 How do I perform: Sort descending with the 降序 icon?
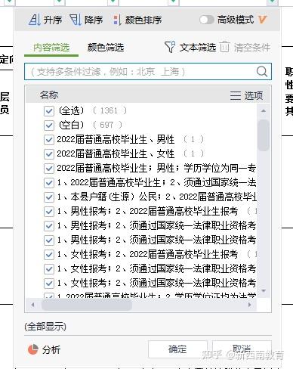[76, 20]
